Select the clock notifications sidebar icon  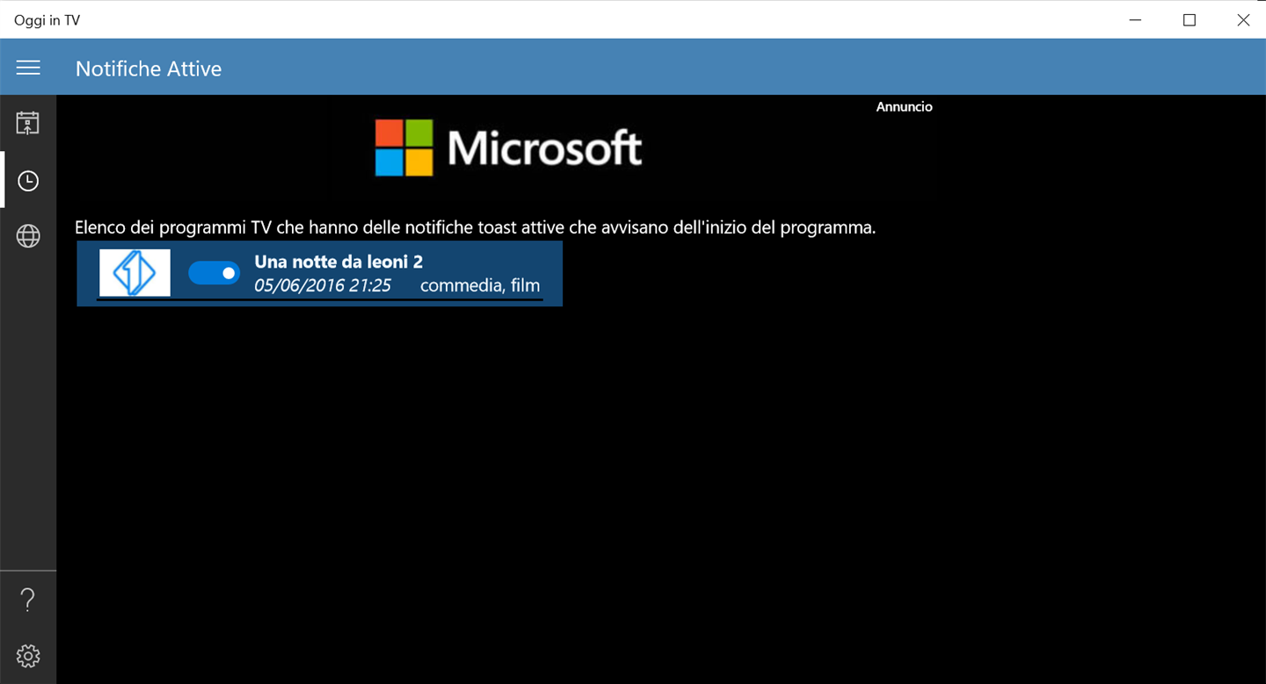[28, 181]
